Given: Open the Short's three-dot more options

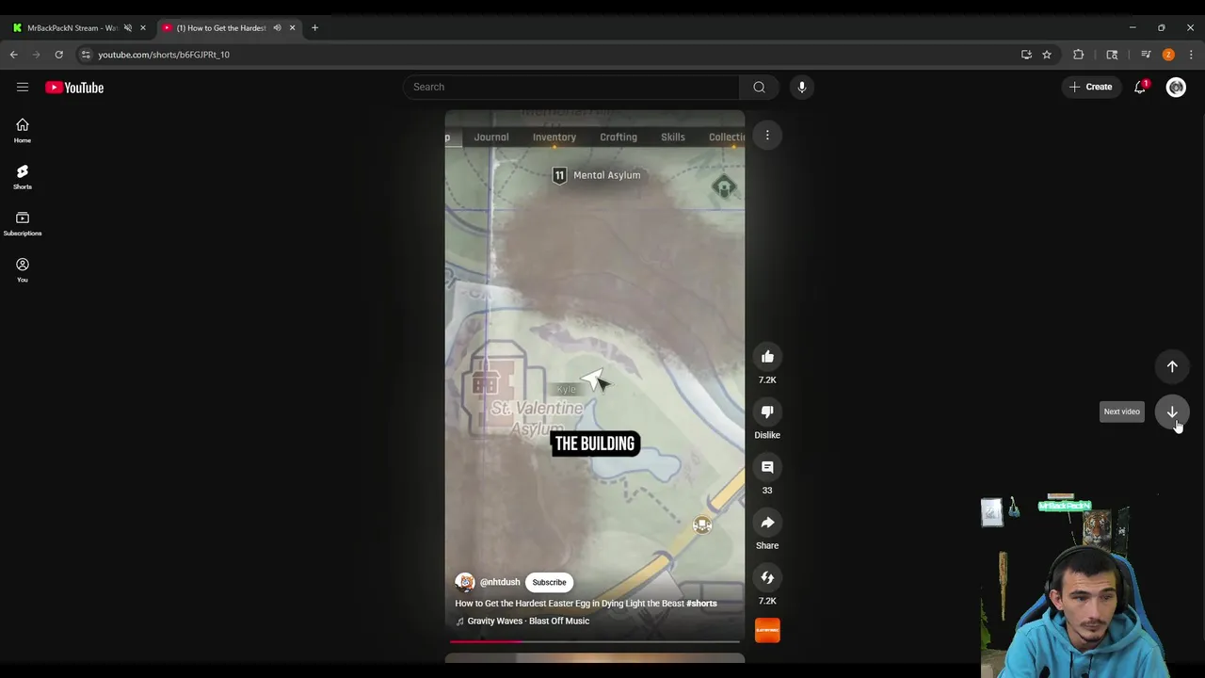Looking at the screenshot, I should 767,136.
